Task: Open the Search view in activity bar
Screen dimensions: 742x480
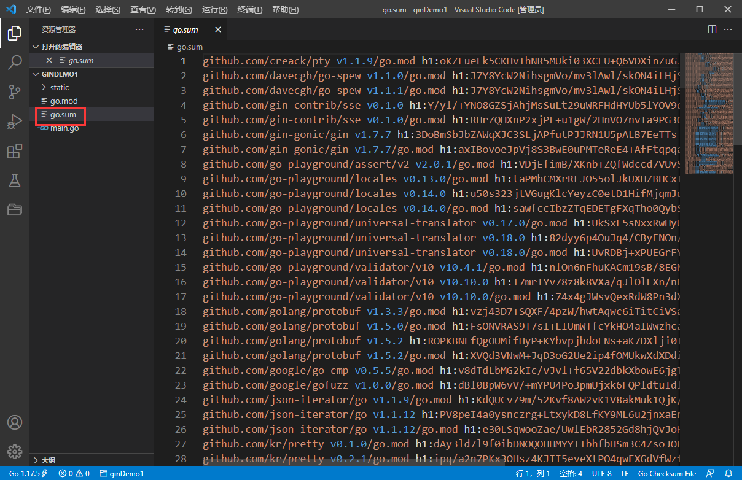Action: [x=15, y=62]
